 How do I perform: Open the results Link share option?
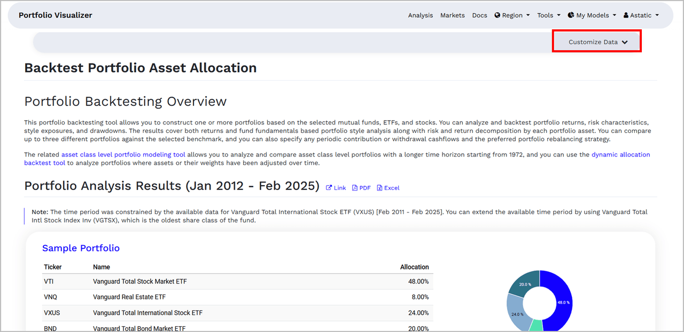[x=336, y=188]
